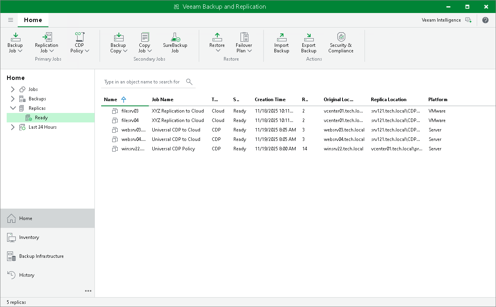Open the Failover Plan ribbon button
Screen dimensions: 496x307
click(x=244, y=38)
